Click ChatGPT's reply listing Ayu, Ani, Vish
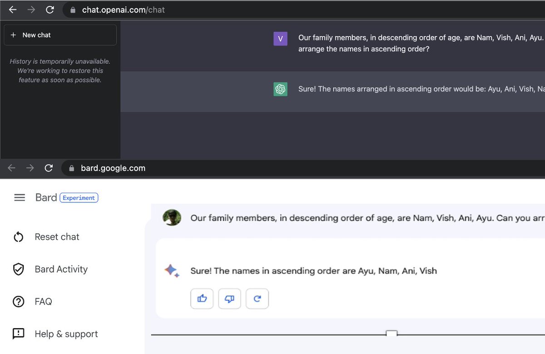The width and height of the screenshot is (545, 354). tap(421, 89)
